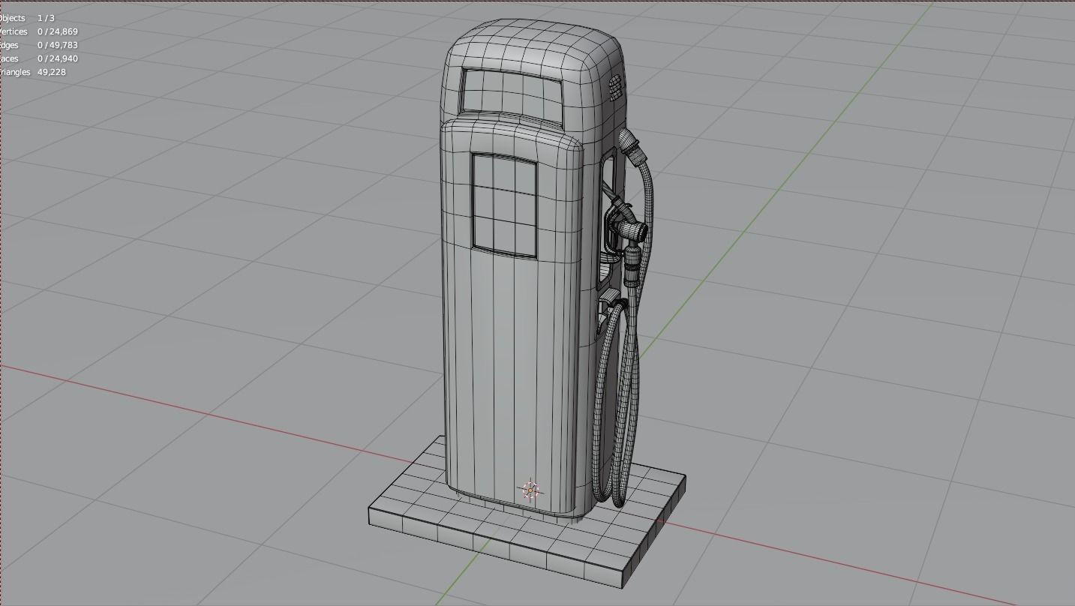1075x606 pixels.
Task: Click the Vertices 0 / 24,869 statistic
Action: [39, 31]
